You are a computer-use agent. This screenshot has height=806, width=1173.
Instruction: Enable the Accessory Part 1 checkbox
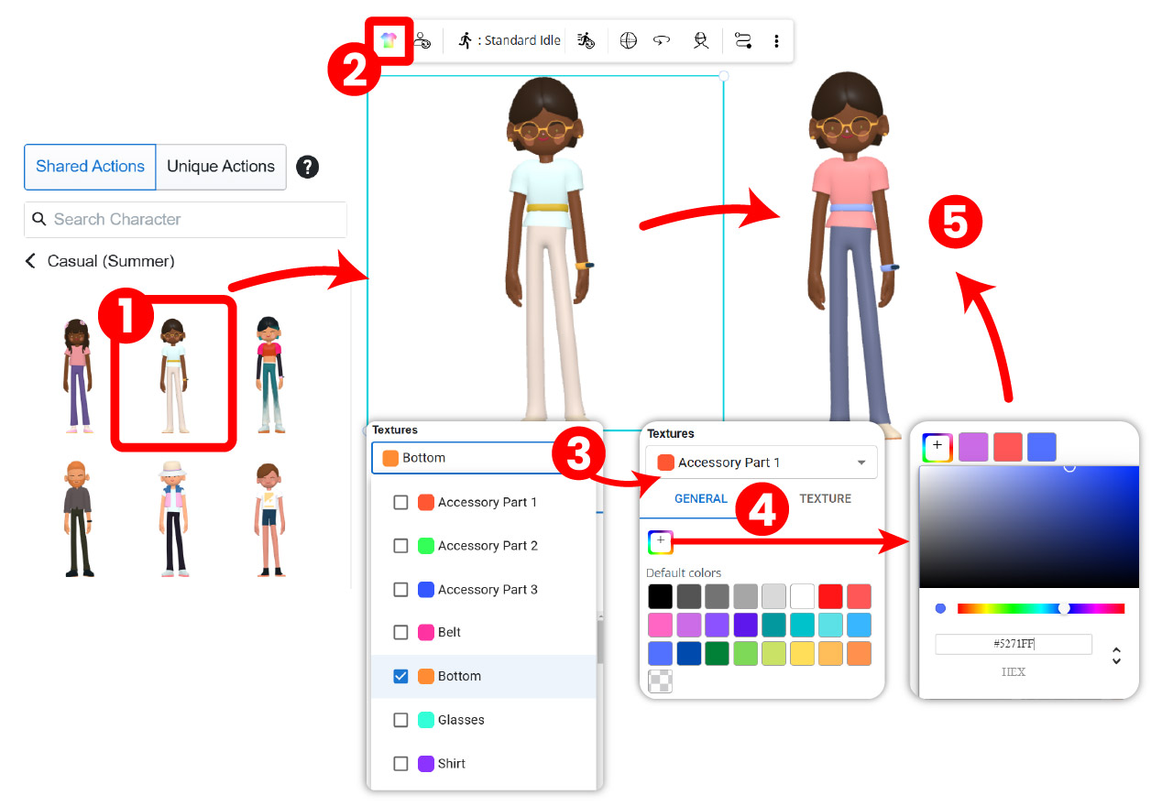[400, 502]
